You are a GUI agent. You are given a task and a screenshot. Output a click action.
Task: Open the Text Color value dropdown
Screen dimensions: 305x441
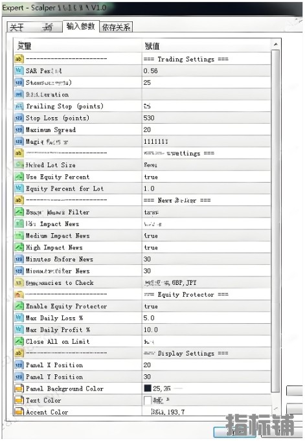tap(207, 400)
